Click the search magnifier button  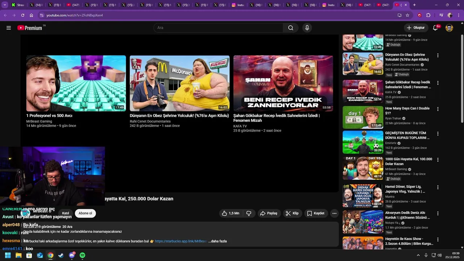coord(291,28)
